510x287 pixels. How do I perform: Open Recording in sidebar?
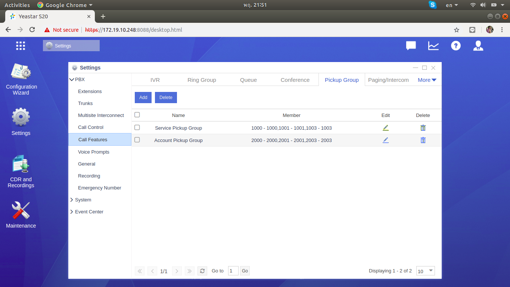click(89, 176)
